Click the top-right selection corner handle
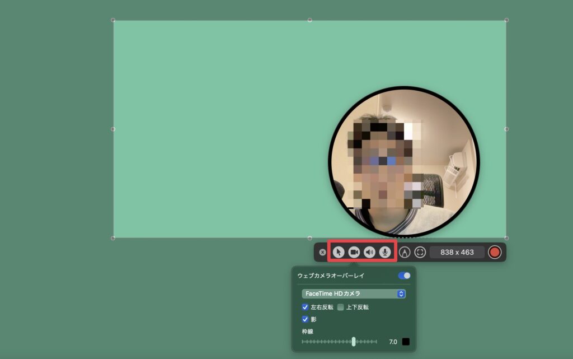Image resolution: width=573 pixels, height=359 pixels. 506,20
